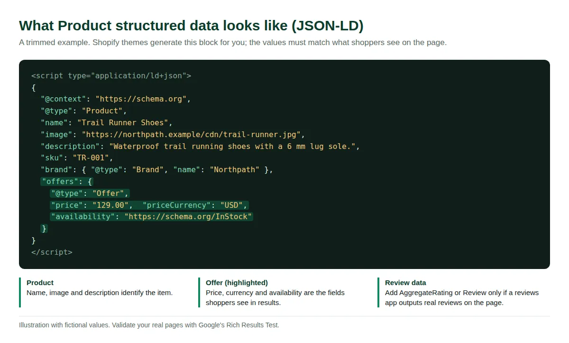
Task: Click the "Product" caption title
Action: (x=40, y=283)
